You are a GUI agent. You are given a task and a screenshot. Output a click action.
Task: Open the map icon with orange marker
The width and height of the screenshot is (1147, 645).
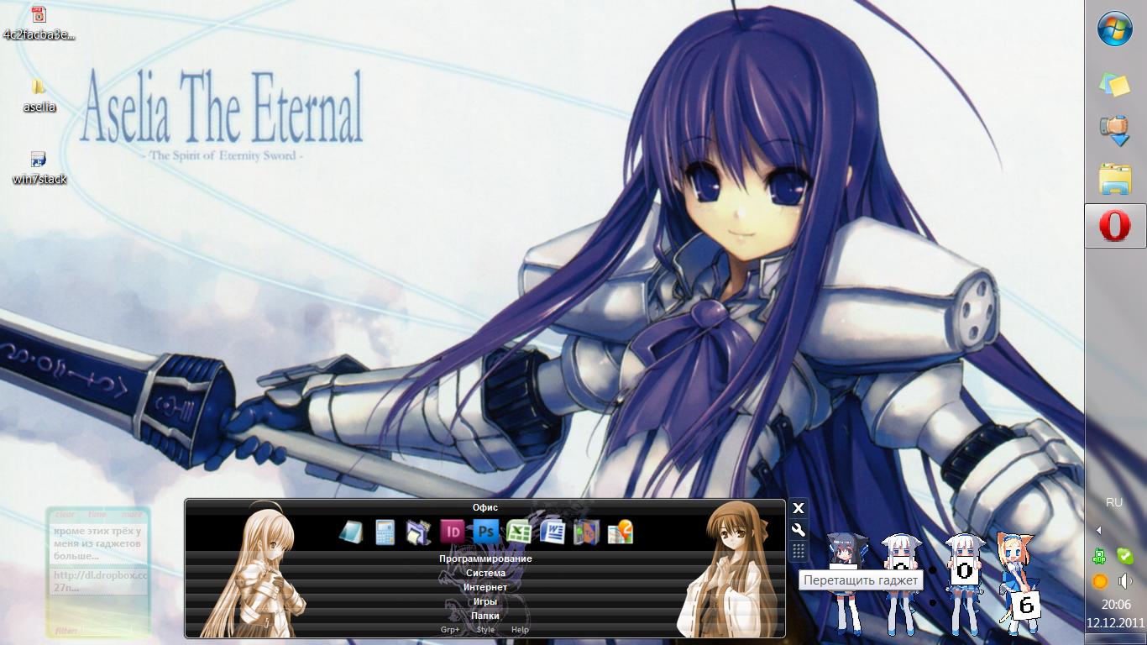pos(620,532)
